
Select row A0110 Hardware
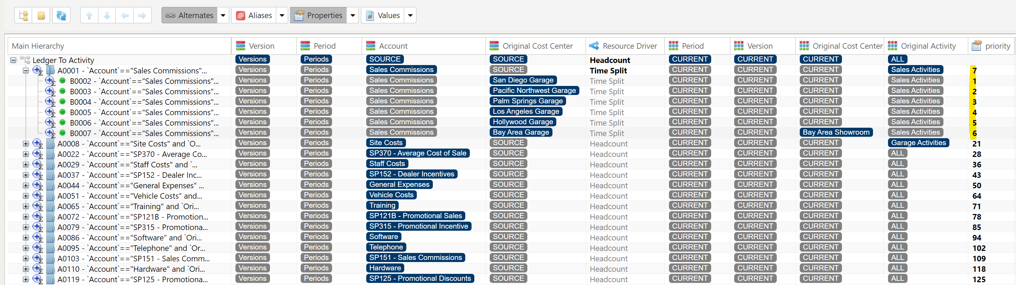coord(131,269)
